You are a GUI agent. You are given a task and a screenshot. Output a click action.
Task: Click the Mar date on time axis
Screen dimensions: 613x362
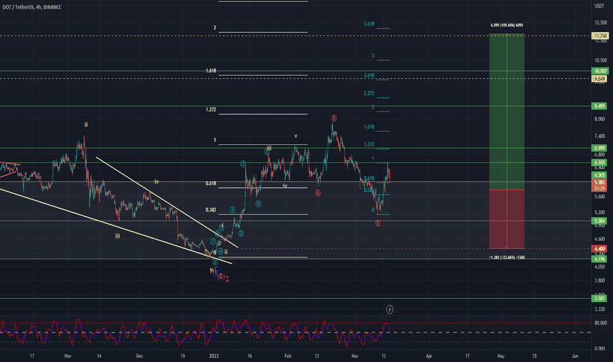(x=355, y=355)
